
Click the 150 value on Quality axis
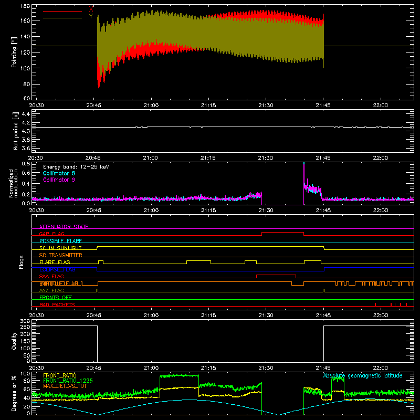25,341
